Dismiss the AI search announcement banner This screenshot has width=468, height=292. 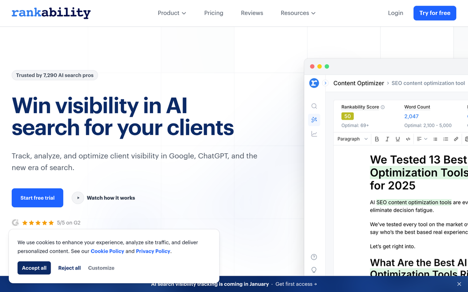(x=459, y=284)
